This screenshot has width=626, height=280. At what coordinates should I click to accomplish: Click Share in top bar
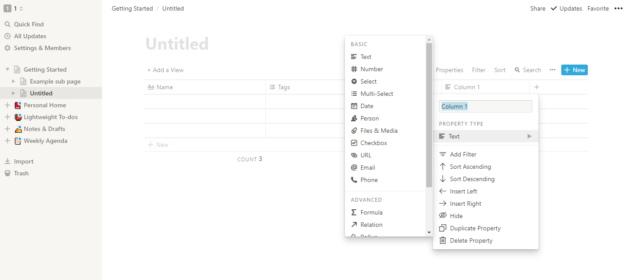[x=538, y=8]
